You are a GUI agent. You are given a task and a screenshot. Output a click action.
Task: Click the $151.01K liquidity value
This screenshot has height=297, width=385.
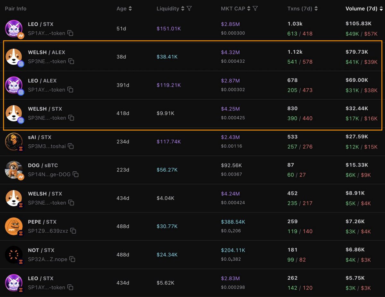click(169, 29)
